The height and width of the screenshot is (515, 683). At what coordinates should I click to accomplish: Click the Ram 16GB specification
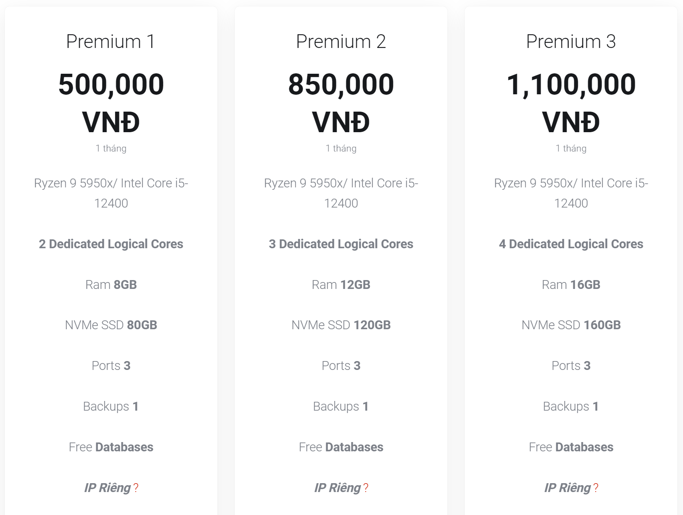571,285
